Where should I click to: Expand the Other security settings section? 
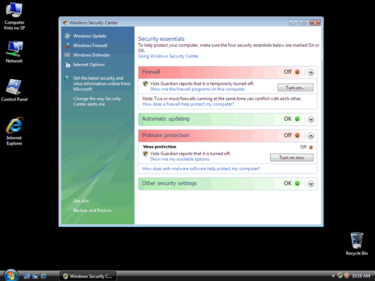[311, 184]
